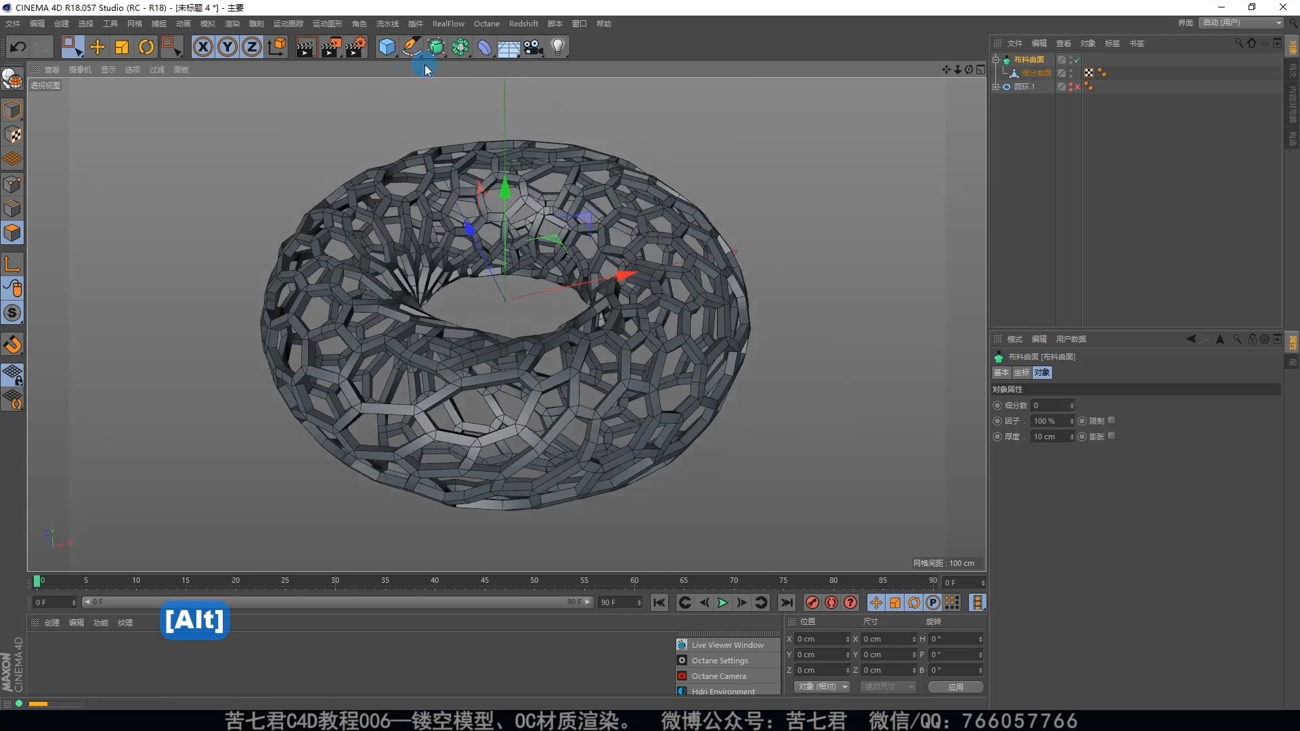
Task: Click the 因子 100 % stepper arrows
Action: tap(1072, 421)
